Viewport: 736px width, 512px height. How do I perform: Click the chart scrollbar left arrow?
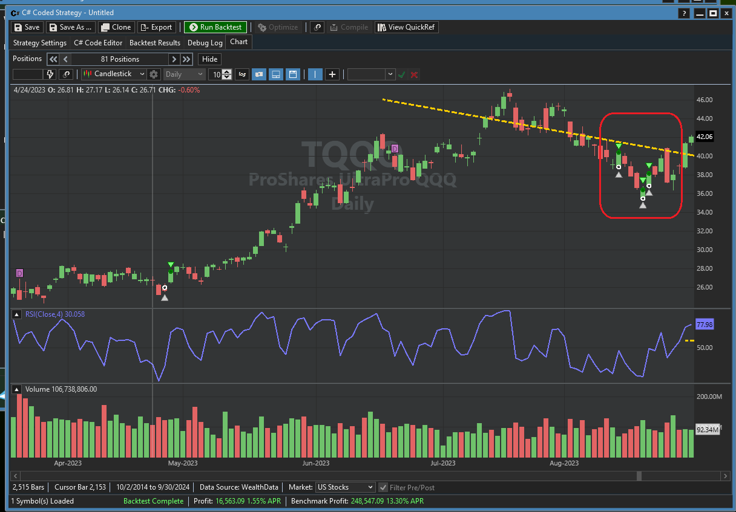(x=16, y=476)
